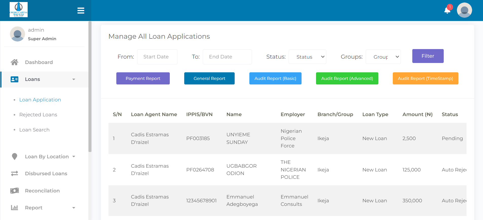Open the Status dropdown filter

307,57
